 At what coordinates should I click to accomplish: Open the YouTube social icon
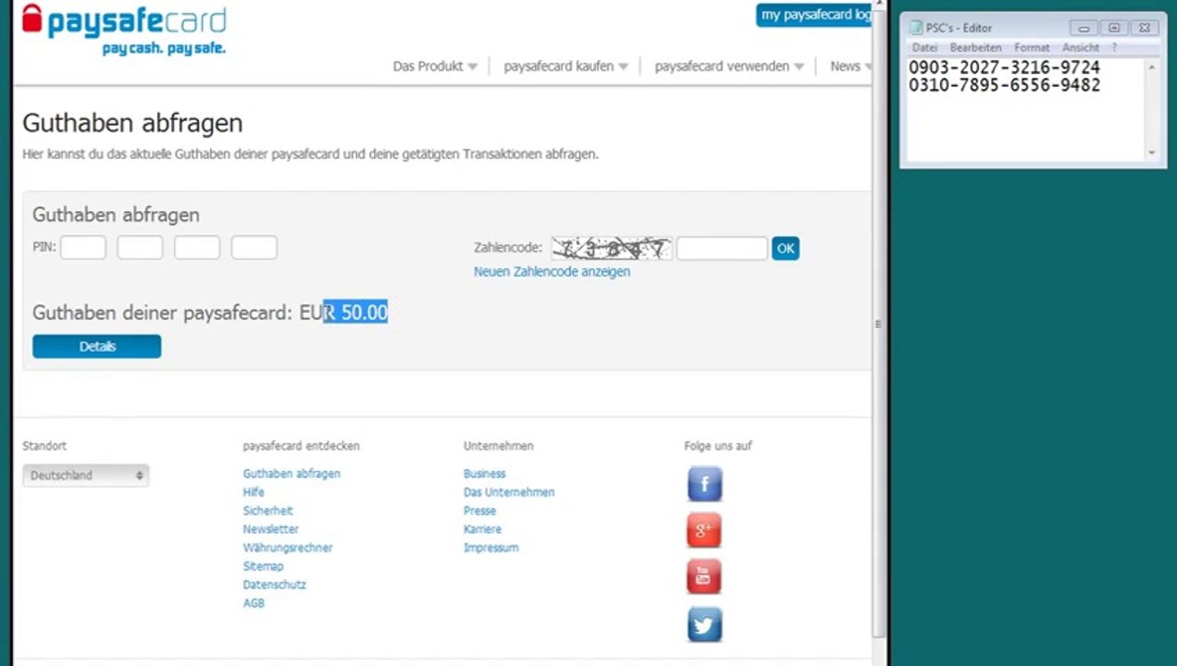click(x=704, y=577)
